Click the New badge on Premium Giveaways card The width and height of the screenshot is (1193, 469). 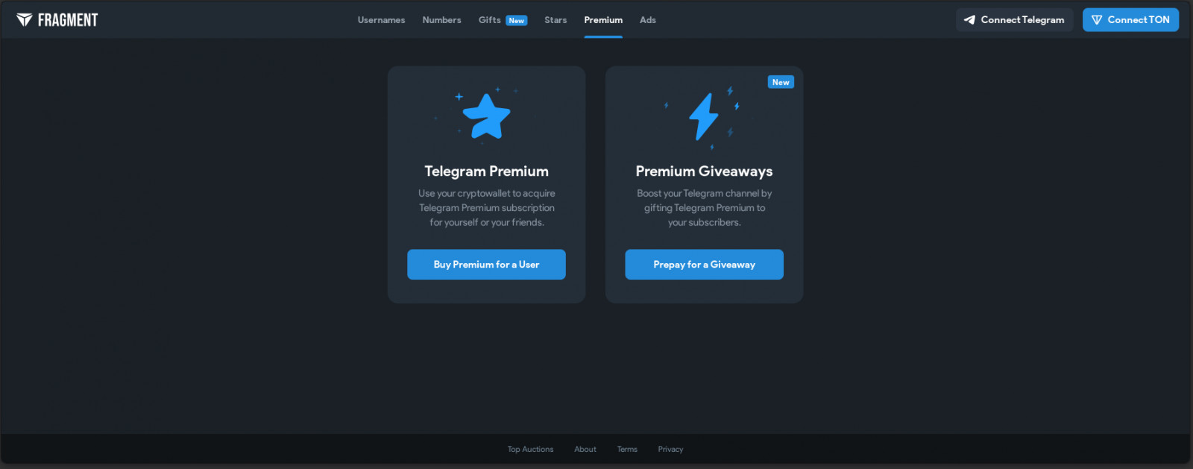(x=781, y=82)
